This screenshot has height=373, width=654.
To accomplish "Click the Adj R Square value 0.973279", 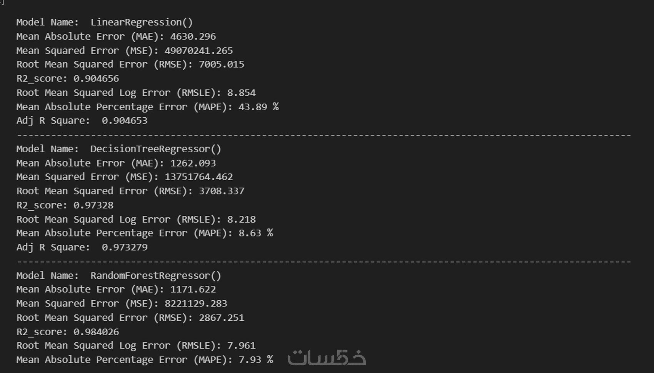I will point(125,247).
